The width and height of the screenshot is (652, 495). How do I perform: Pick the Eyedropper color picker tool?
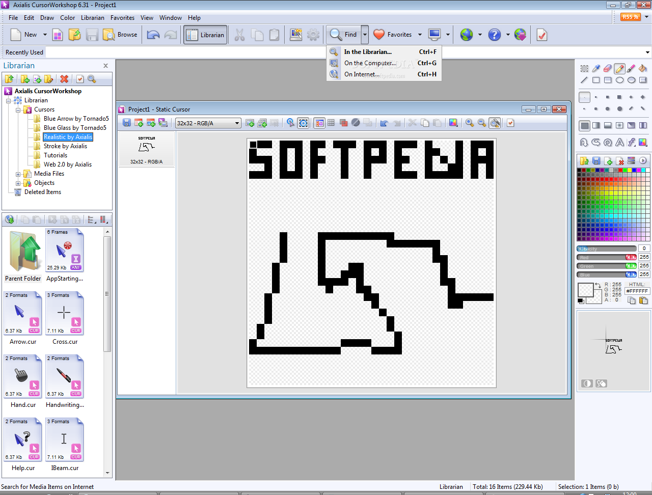pyautogui.click(x=596, y=68)
